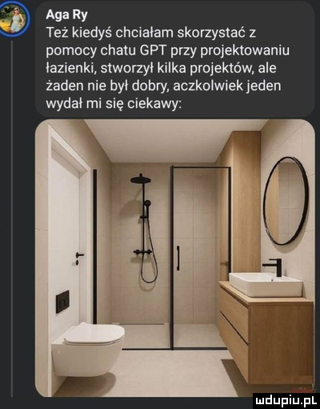Click the white countertop washbasin
Image resolution: width=320 pixels, height=409 pixels.
coord(265,284)
